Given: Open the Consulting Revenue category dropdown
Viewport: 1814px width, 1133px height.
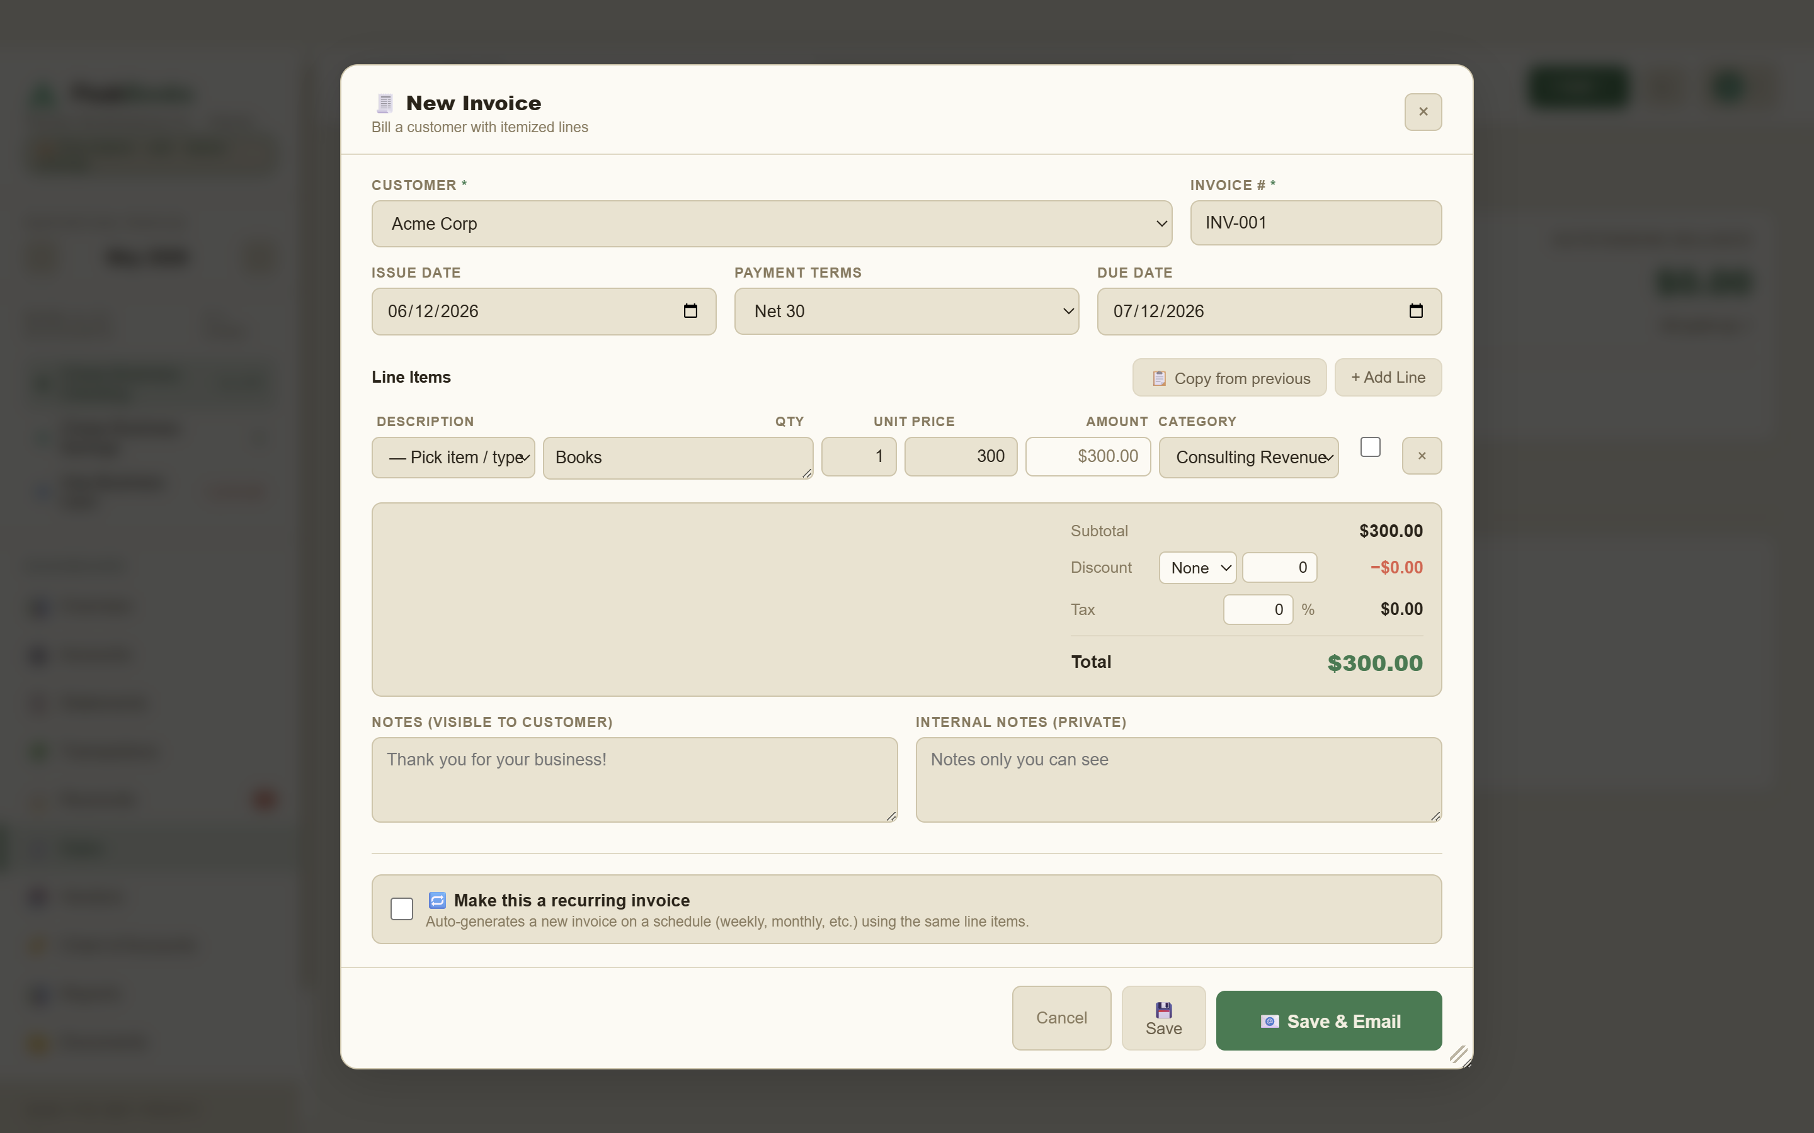Looking at the screenshot, I should 1249,457.
